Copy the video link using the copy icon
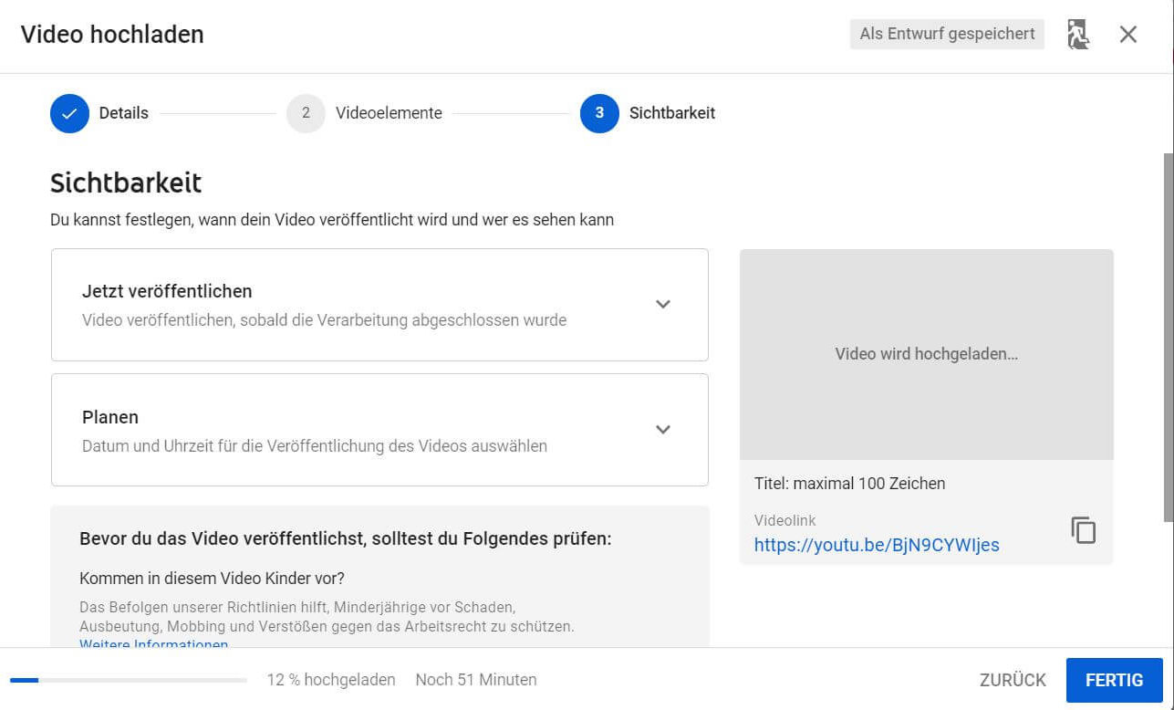 coord(1083,530)
